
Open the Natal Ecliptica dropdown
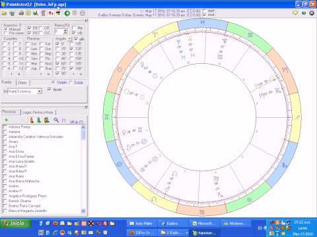pos(40,92)
